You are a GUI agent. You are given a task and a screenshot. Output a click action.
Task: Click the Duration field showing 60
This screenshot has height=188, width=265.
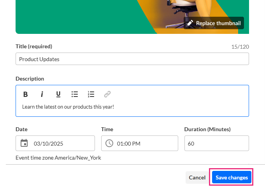point(217,143)
